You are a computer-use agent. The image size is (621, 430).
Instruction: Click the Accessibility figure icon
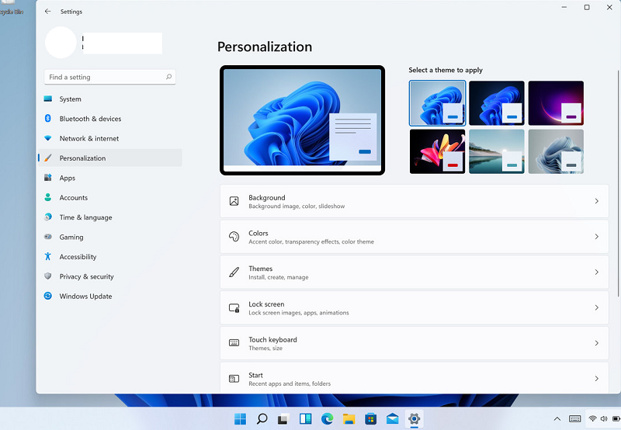pos(48,256)
